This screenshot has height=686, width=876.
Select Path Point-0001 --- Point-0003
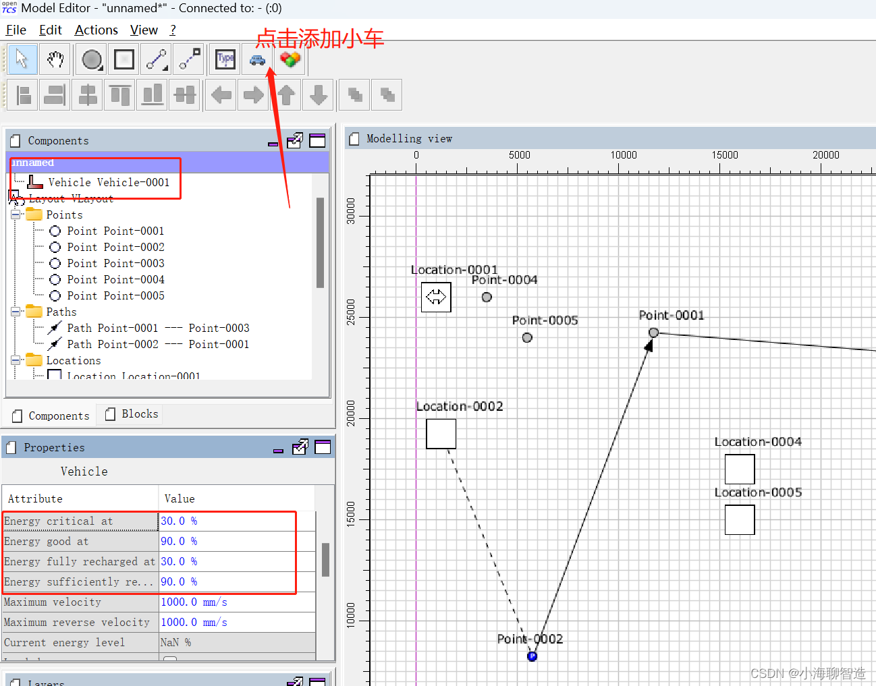pyautogui.click(x=158, y=328)
